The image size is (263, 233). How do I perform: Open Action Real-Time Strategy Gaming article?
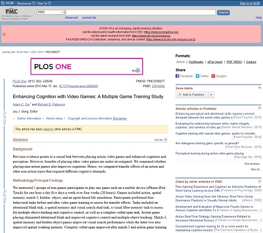pos(213,218)
